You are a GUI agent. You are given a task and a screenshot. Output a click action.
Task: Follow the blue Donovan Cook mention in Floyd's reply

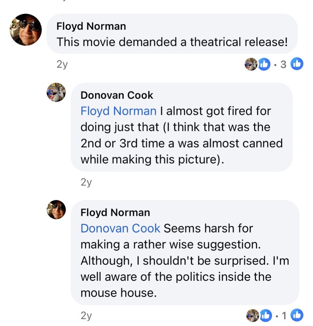120,228
